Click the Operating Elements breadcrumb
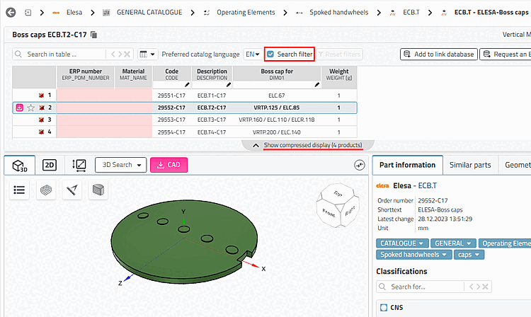The height and width of the screenshot is (317, 531). (x=246, y=13)
